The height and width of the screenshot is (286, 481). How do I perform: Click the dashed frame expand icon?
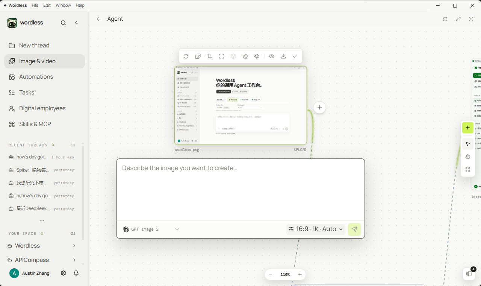pos(222,56)
